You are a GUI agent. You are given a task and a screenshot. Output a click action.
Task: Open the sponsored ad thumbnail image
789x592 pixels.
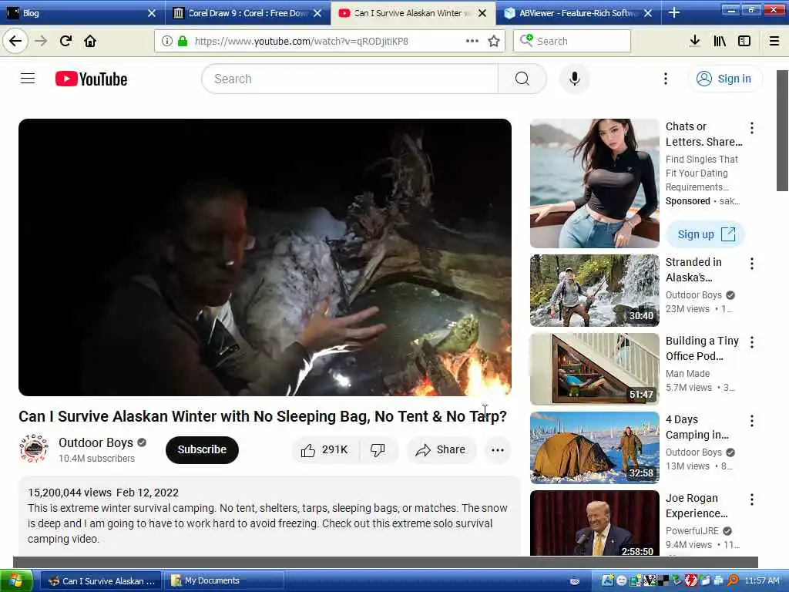tap(594, 183)
